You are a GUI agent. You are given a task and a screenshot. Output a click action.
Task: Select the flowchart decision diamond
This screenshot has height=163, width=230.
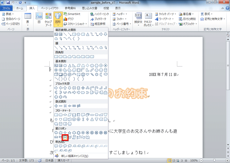65,115
